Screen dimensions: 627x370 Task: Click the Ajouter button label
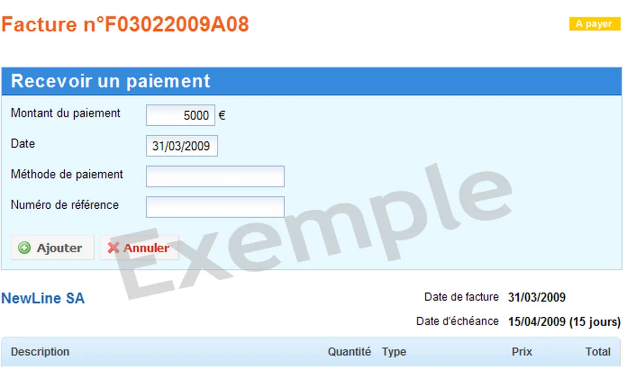pyautogui.click(x=59, y=248)
